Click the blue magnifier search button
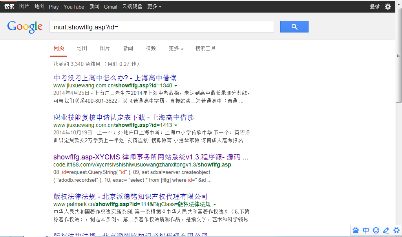The image size is (402, 237). pyautogui.click(x=294, y=27)
